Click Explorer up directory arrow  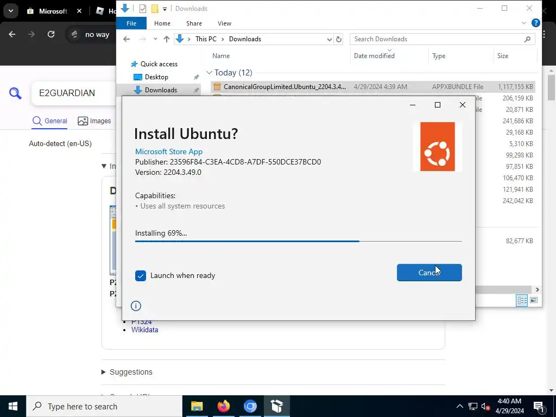click(x=166, y=39)
